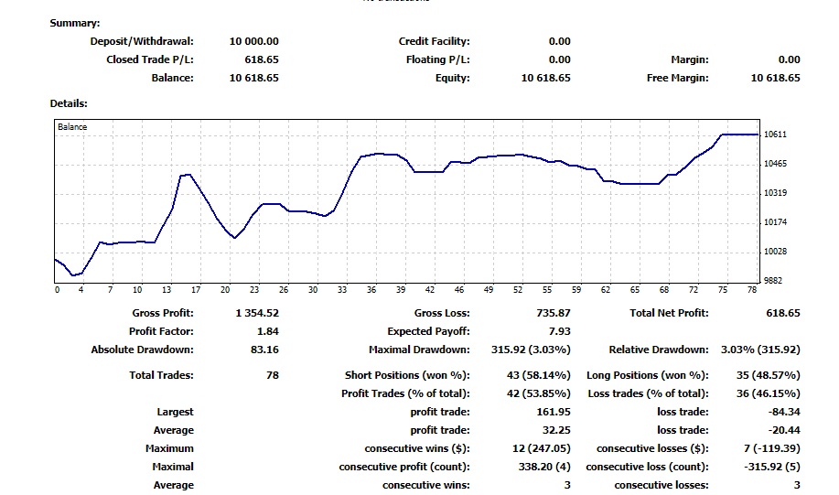The height and width of the screenshot is (495, 839).
Task: Select the Expected Payoff value 7.93
Action: [560, 331]
